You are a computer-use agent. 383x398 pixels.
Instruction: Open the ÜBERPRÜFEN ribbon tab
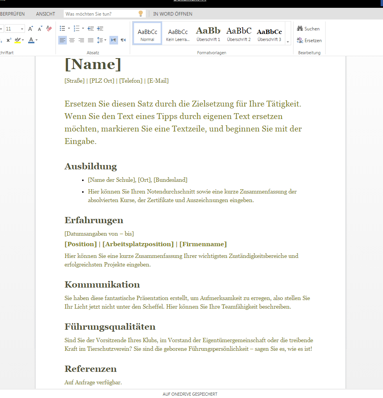[12, 14]
